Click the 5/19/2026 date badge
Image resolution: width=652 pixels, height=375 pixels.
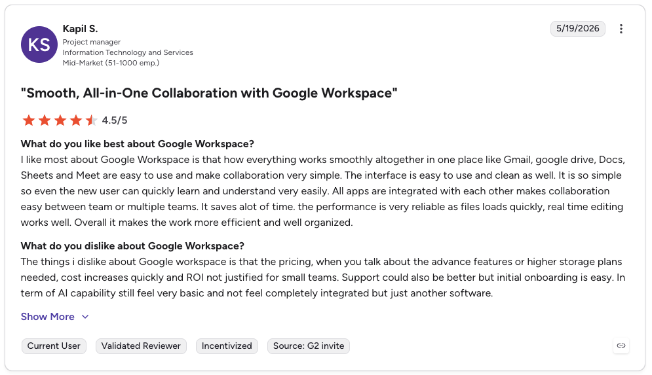[x=577, y=29]
